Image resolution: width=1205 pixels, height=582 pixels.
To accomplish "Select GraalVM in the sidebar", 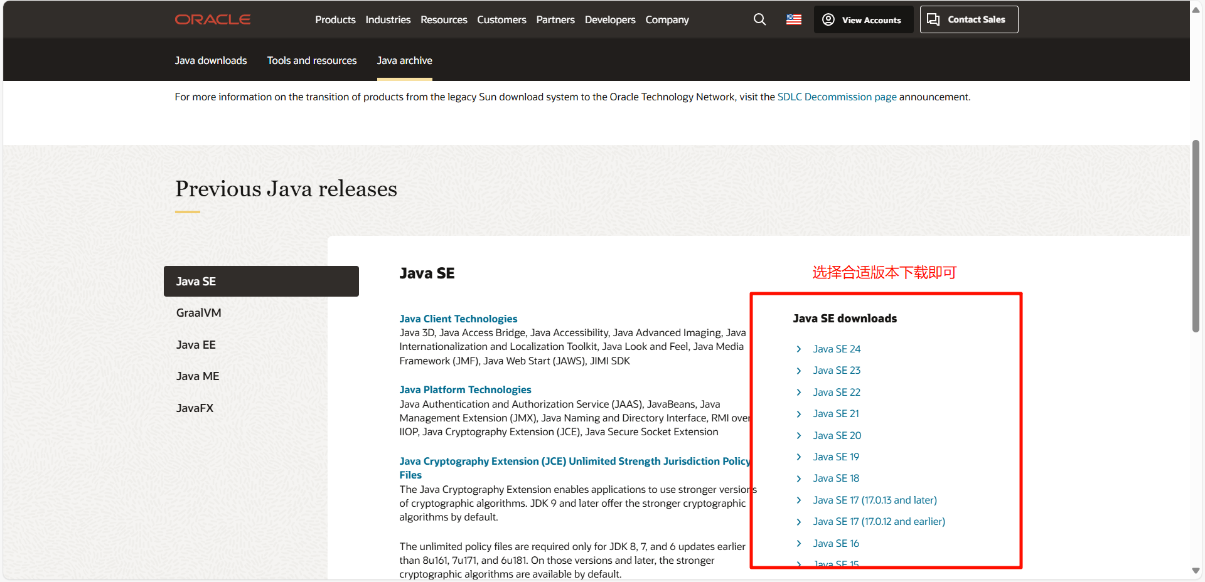I will click(x=198, y=312).
